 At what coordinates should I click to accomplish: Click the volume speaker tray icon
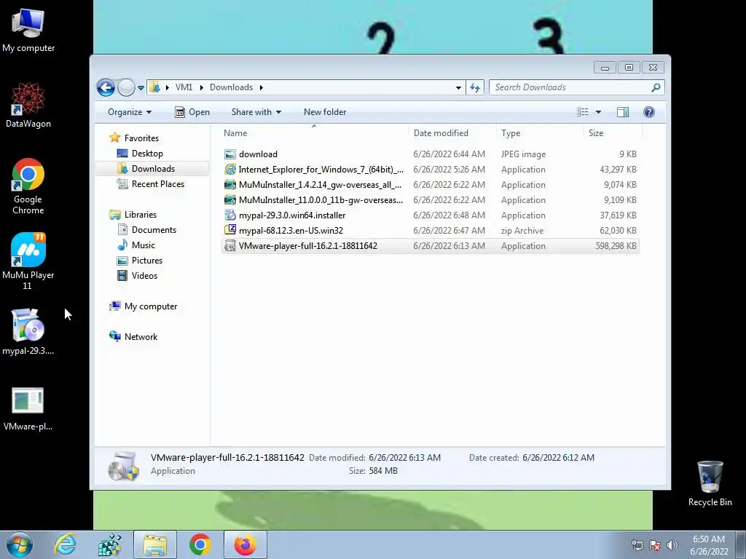[x=672, y=545]
